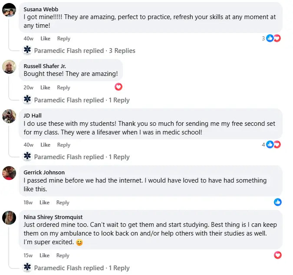Like Gerrick Johnson's comment

[x=44, y=203]
